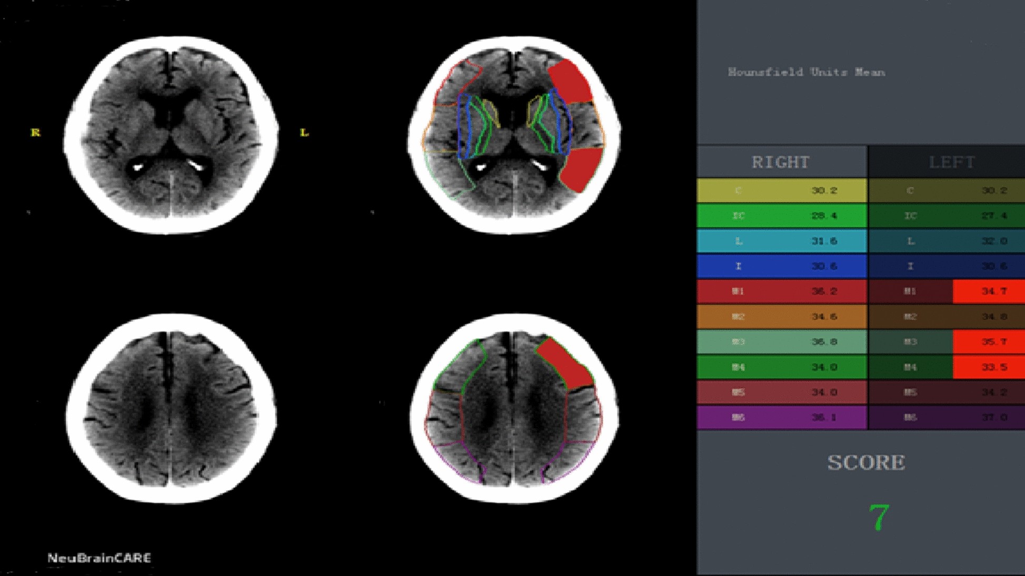Click the red anterior region on ganglionic slice
Image resolution: width=1025 pixels, height=576 pixels.
pyautogui.click(x=571, y=82)
